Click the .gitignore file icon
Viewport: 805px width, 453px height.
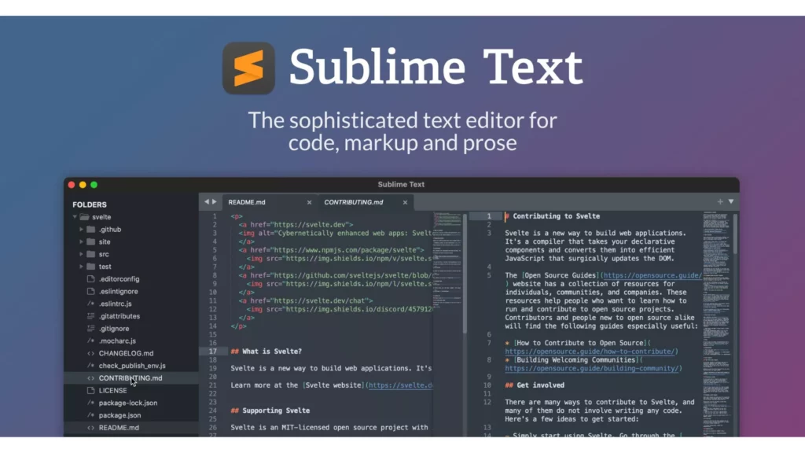tap(91, 328)
